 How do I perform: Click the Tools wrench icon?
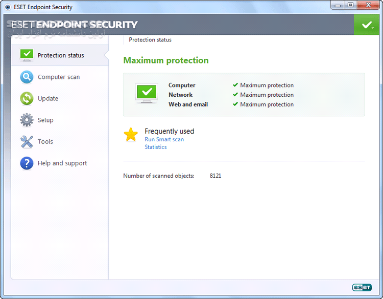click(x=27, y=142)
